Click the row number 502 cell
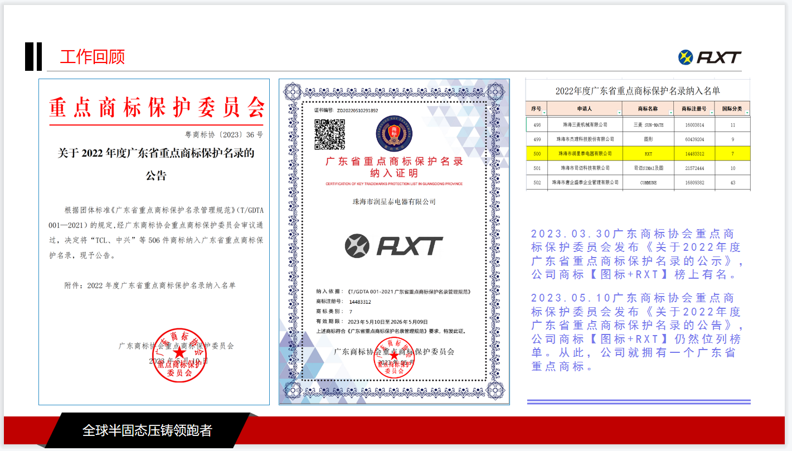Viewport: 792px width, 451px height. coord(537,182)
